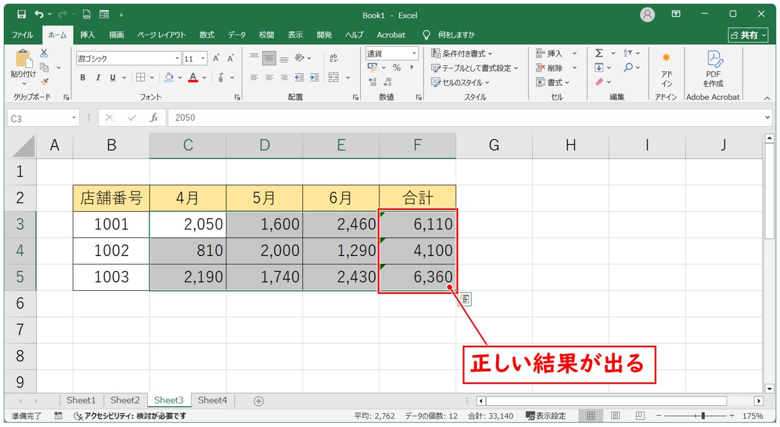
Task: Open the font name dropdown
Action: click(x=177, y=58)
